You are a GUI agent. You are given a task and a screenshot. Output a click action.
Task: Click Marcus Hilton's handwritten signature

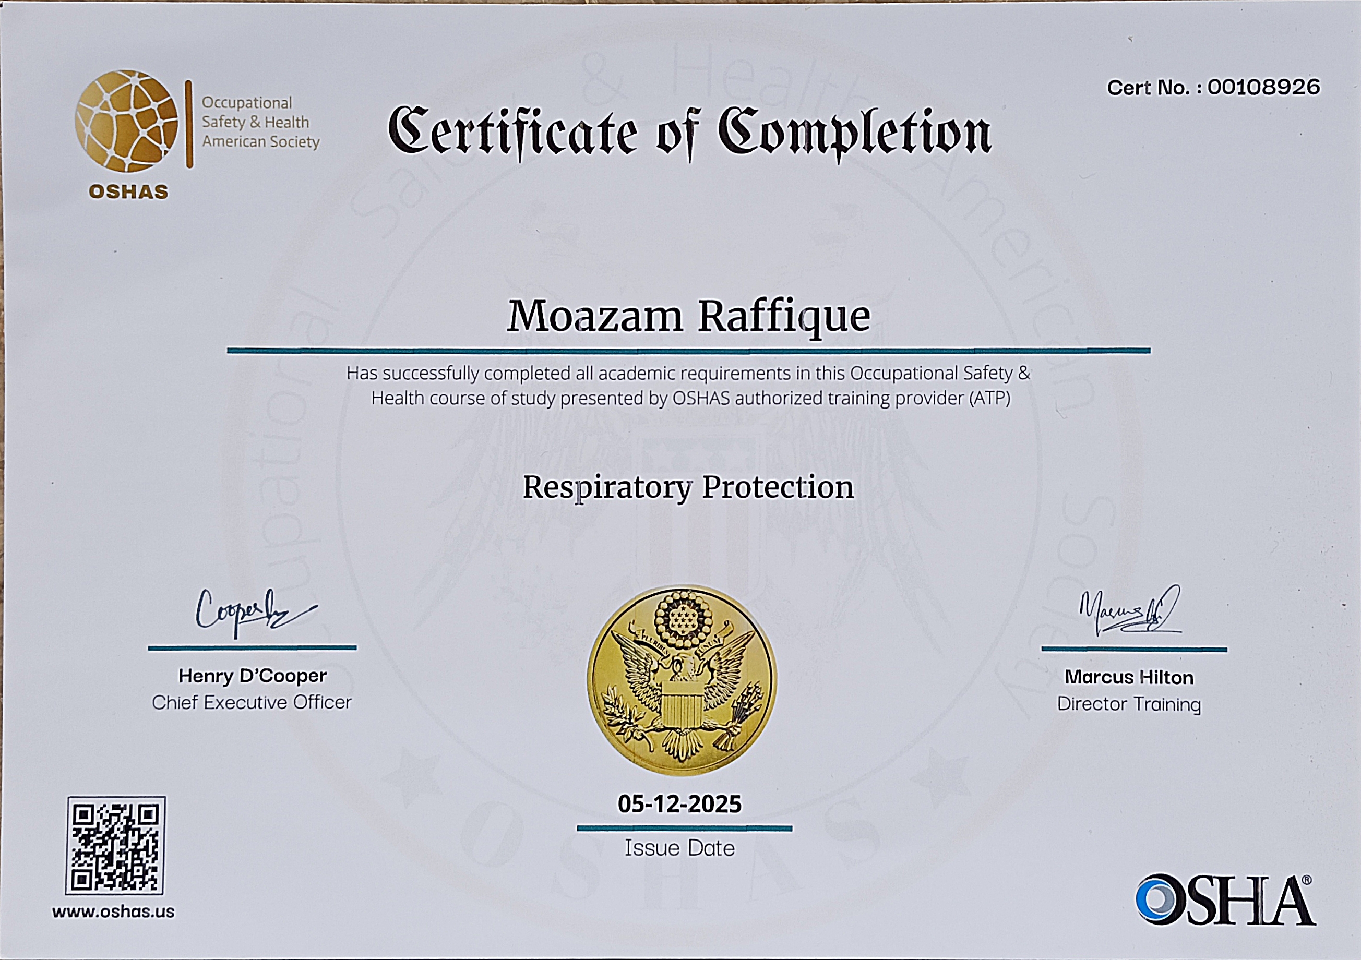[1129, 611]
